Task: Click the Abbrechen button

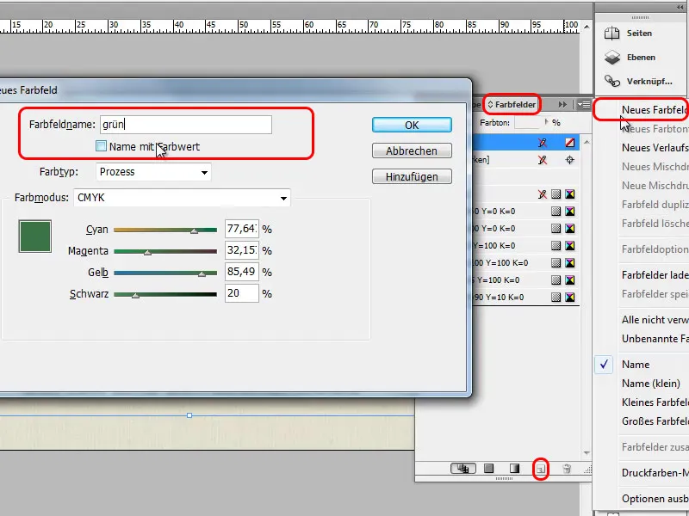Action: tap(412, 151)
